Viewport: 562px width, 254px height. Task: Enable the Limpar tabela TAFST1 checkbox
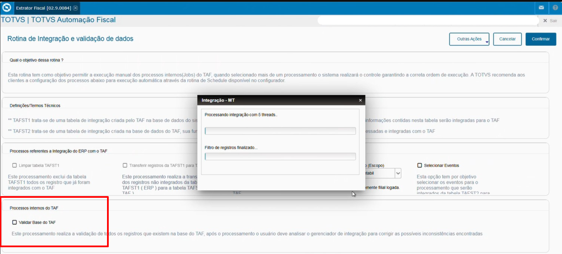(x=15, y=165)
